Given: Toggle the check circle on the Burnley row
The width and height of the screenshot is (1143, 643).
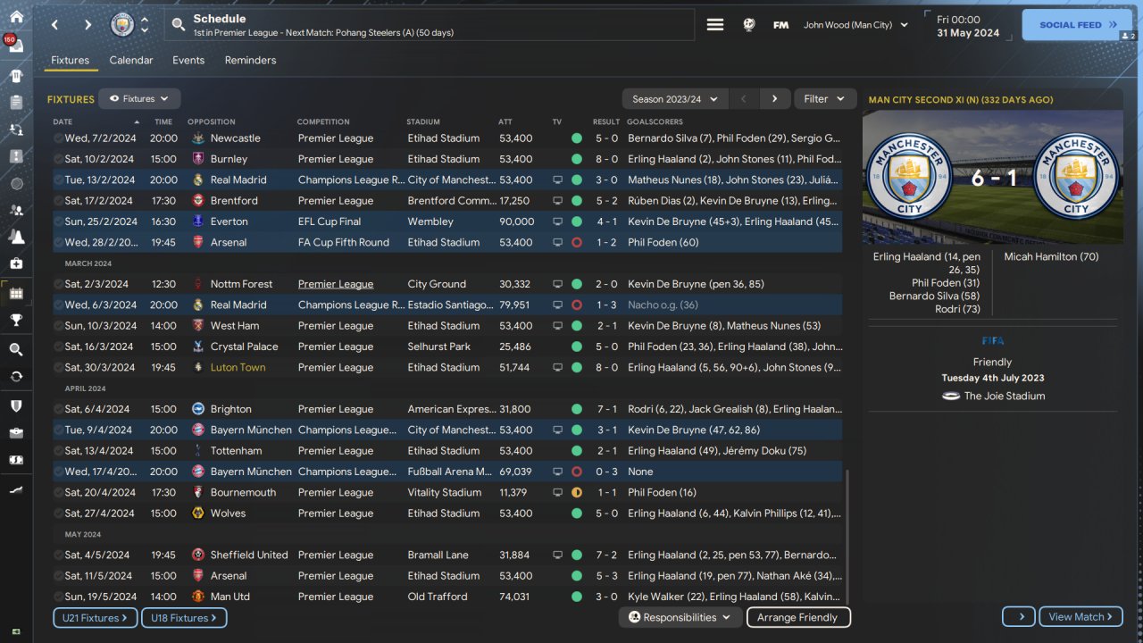Looking at the screenshot, I should coord(59,159).
